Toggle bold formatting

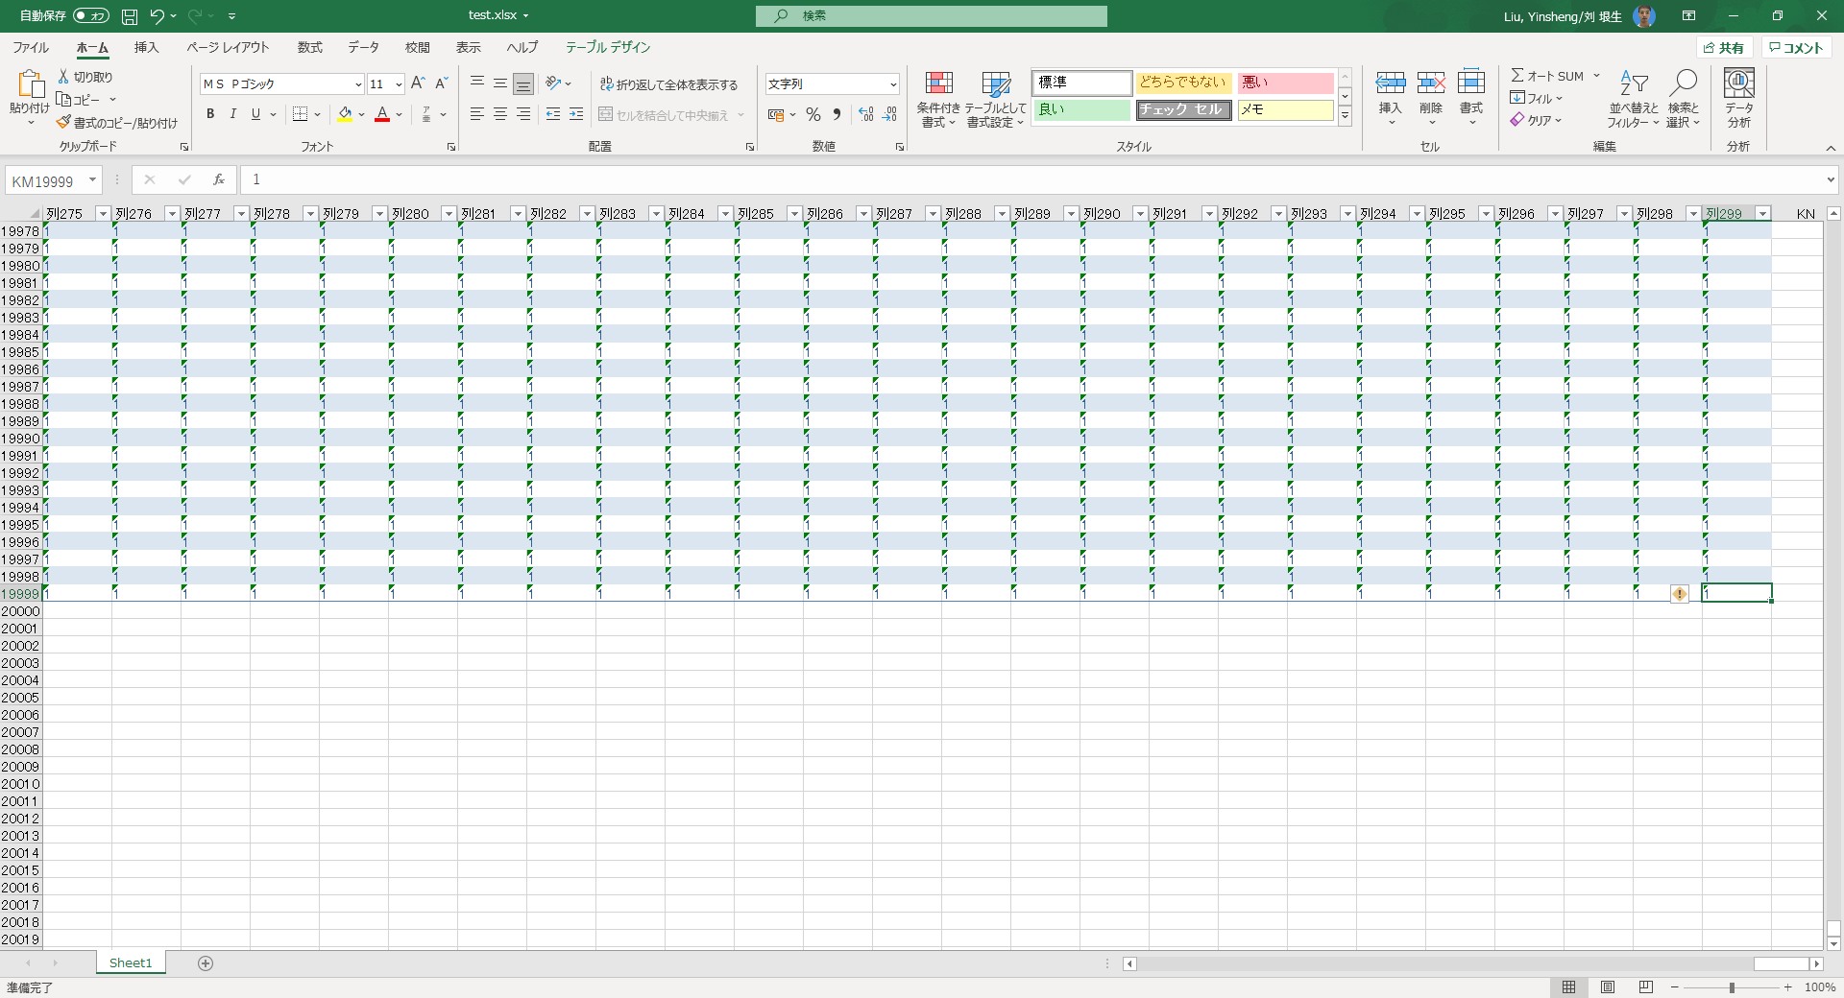209,114
